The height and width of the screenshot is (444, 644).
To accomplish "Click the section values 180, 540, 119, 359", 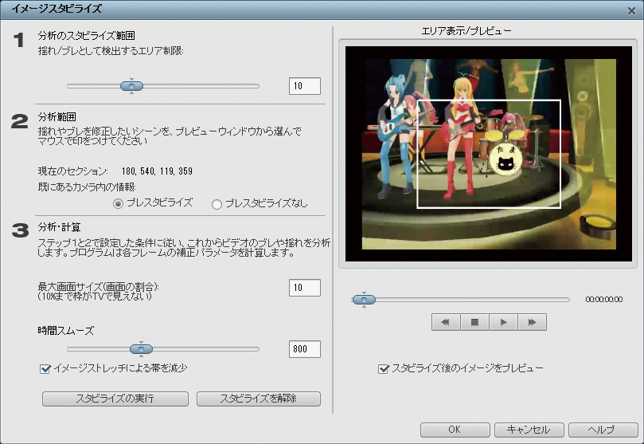I will (x=158, y=171).
